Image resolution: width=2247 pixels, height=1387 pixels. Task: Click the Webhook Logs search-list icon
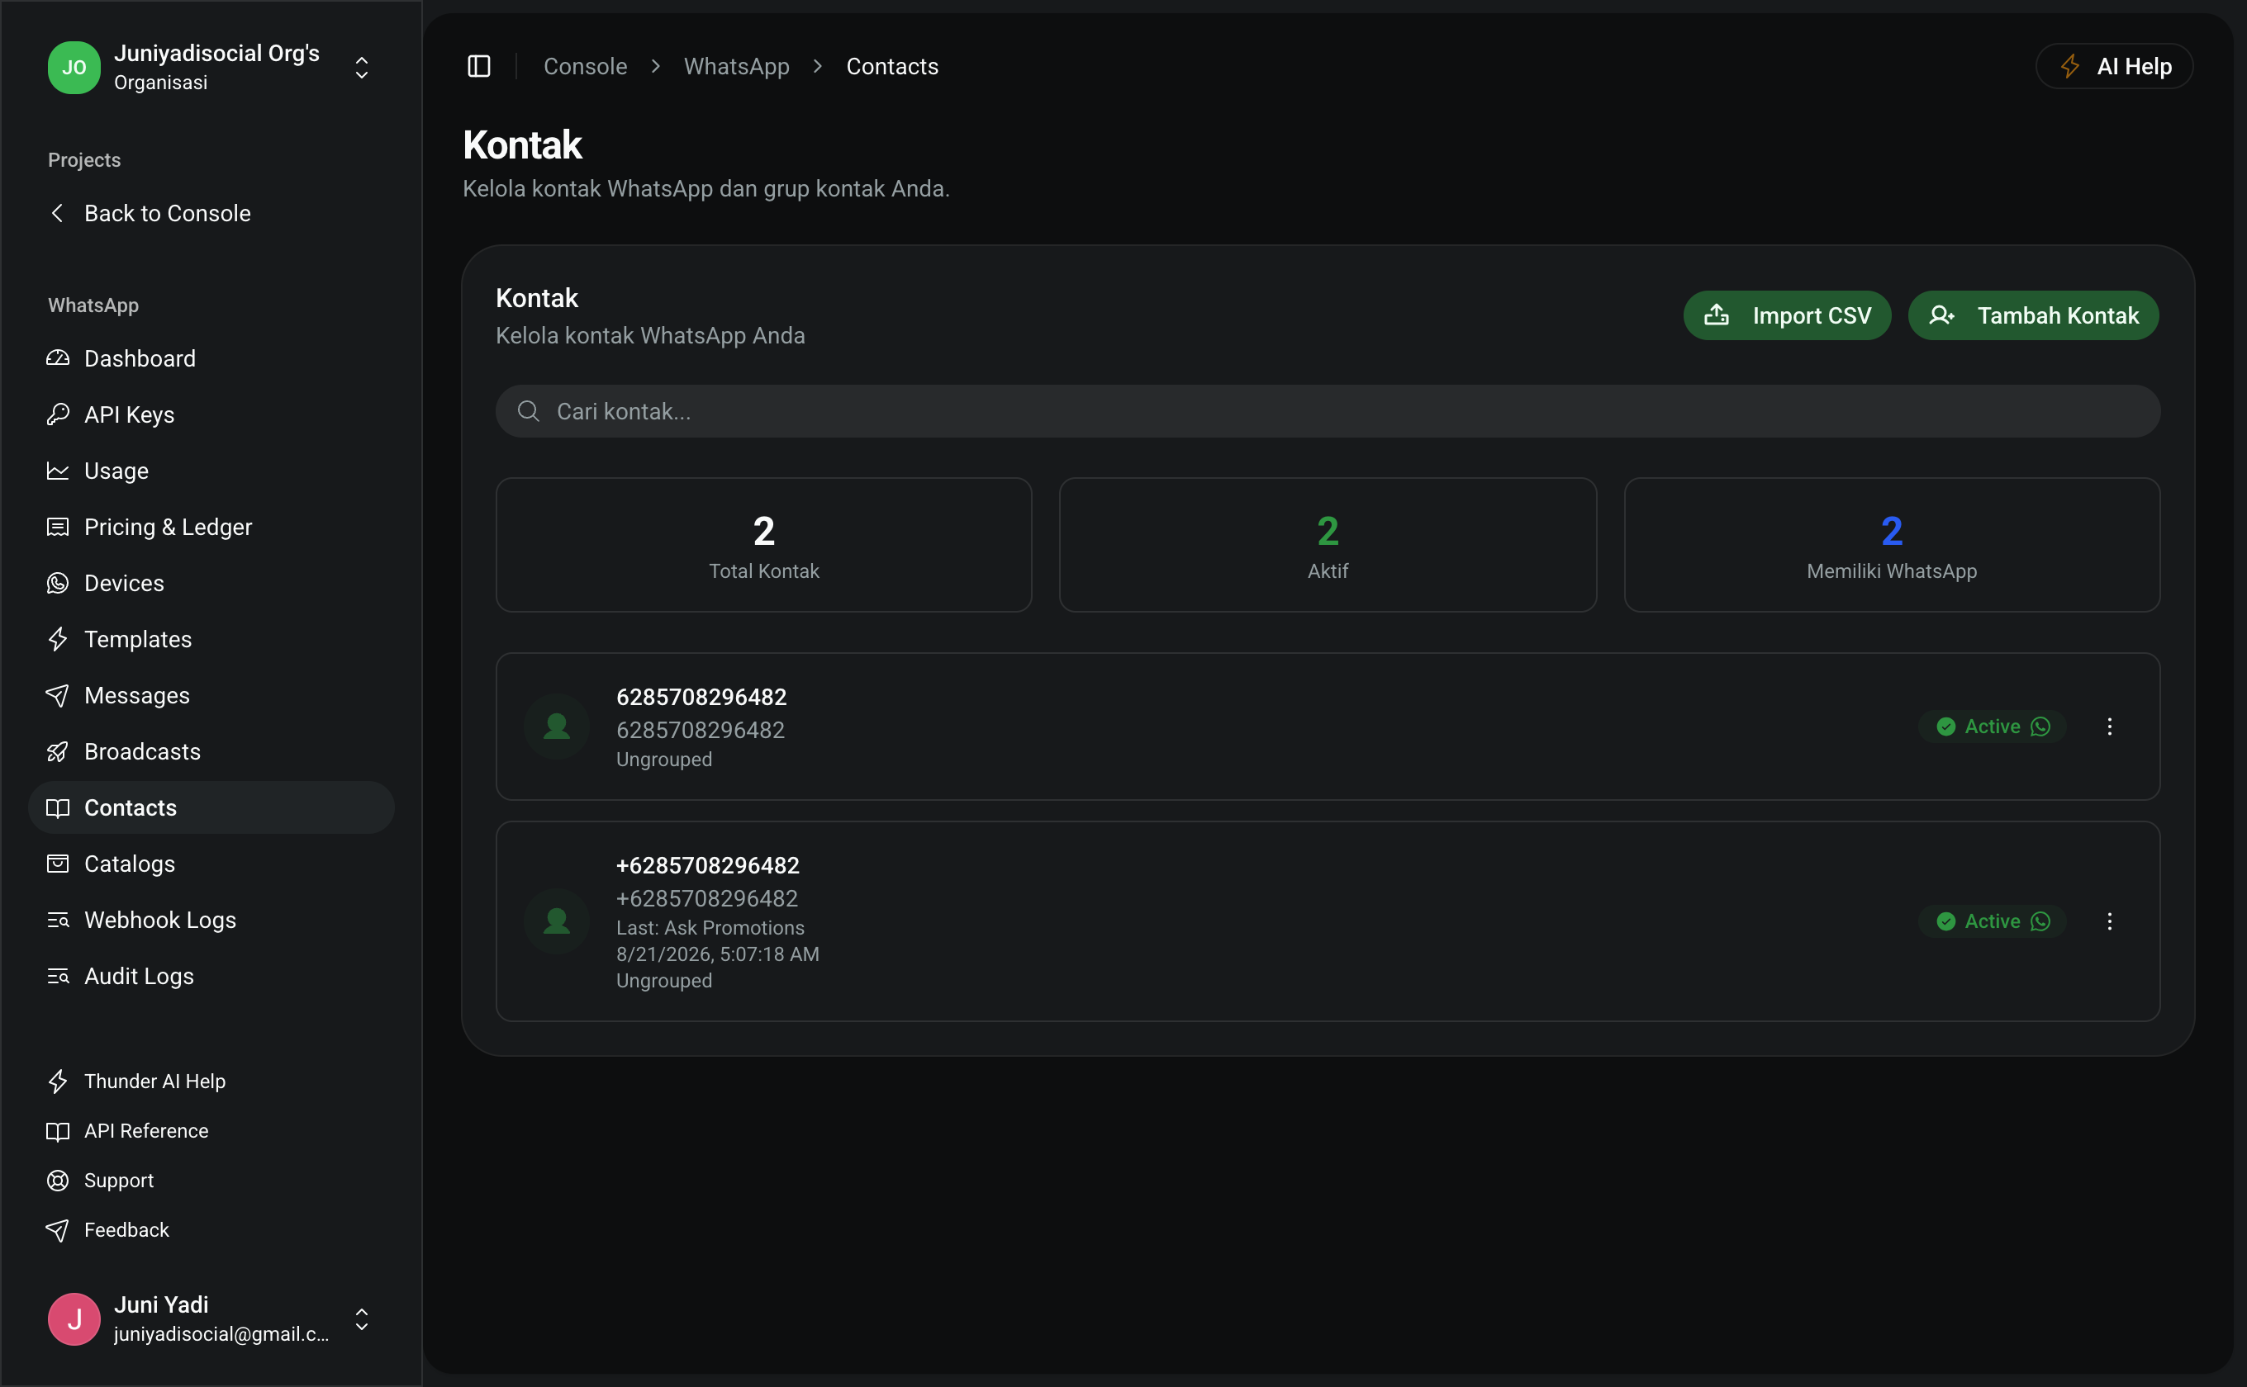(x=58, y=920)
